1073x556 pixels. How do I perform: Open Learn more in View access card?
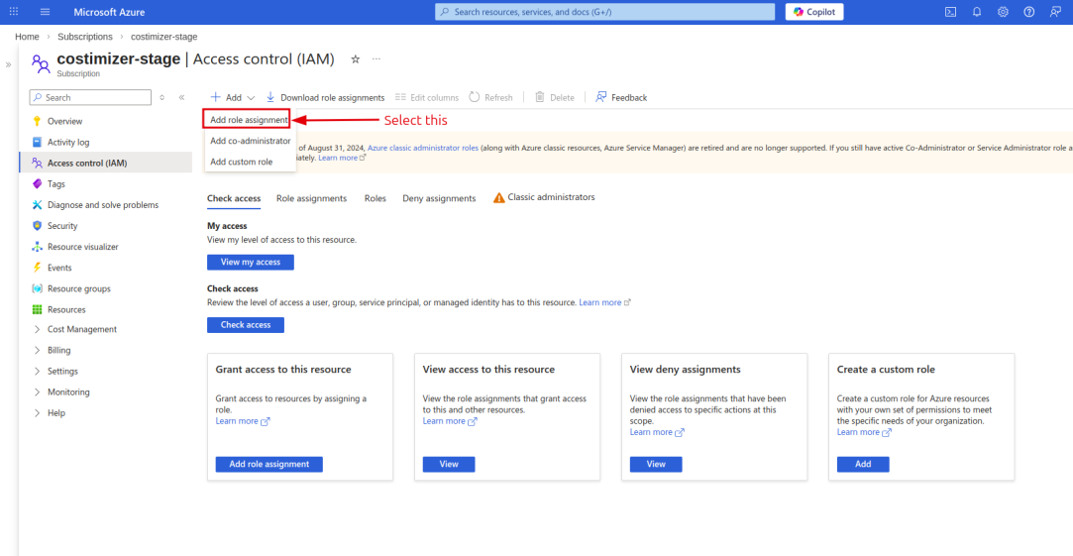pyautogui.click(x=450, y=421)
